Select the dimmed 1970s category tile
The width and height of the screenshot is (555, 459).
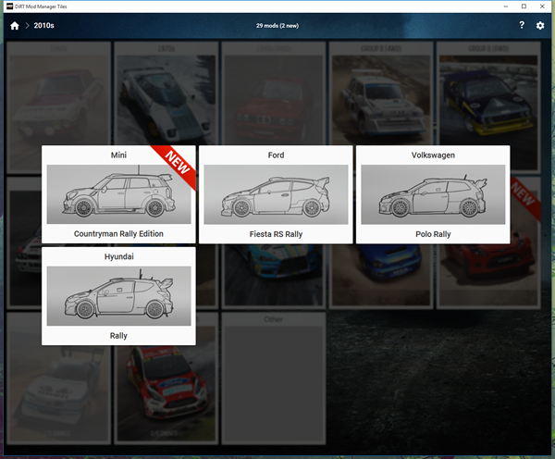click(x=166, y=93)
